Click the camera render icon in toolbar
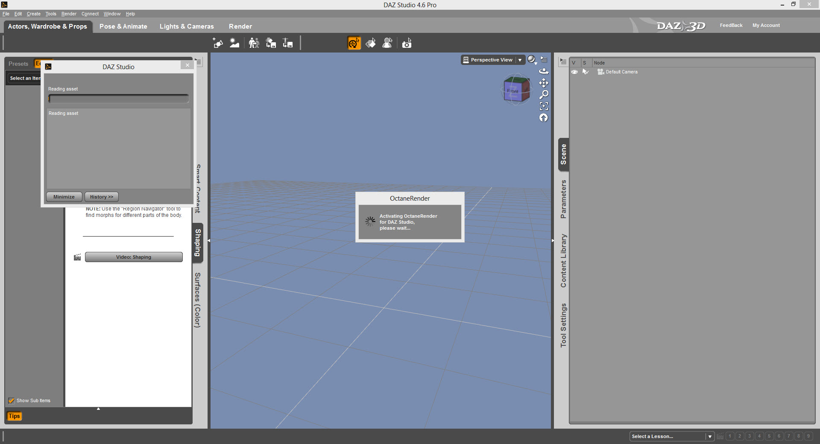Screen dimensions: 820x444 (407, 43)
